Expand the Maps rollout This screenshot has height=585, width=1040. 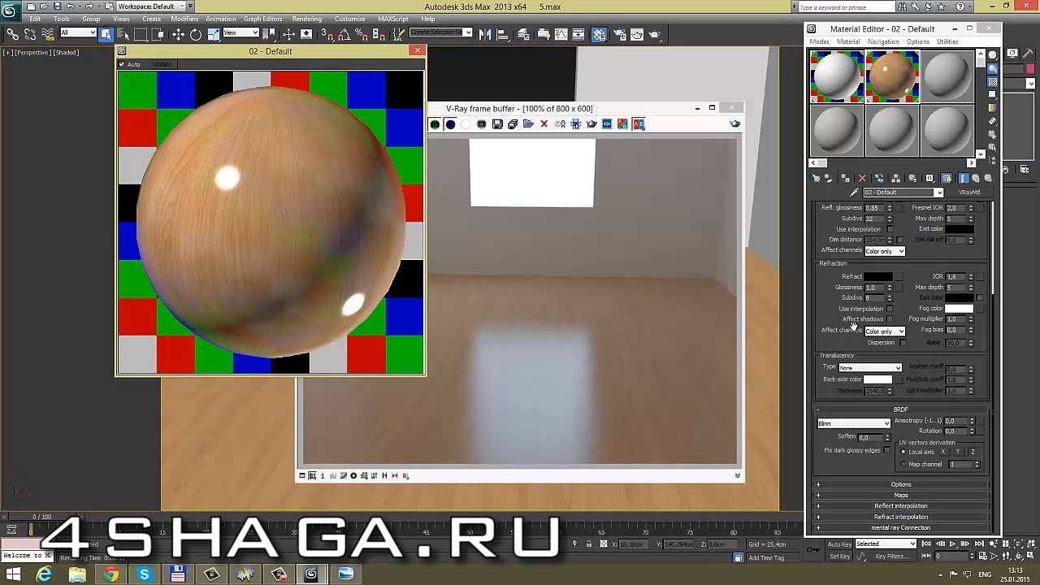[901, 495]
